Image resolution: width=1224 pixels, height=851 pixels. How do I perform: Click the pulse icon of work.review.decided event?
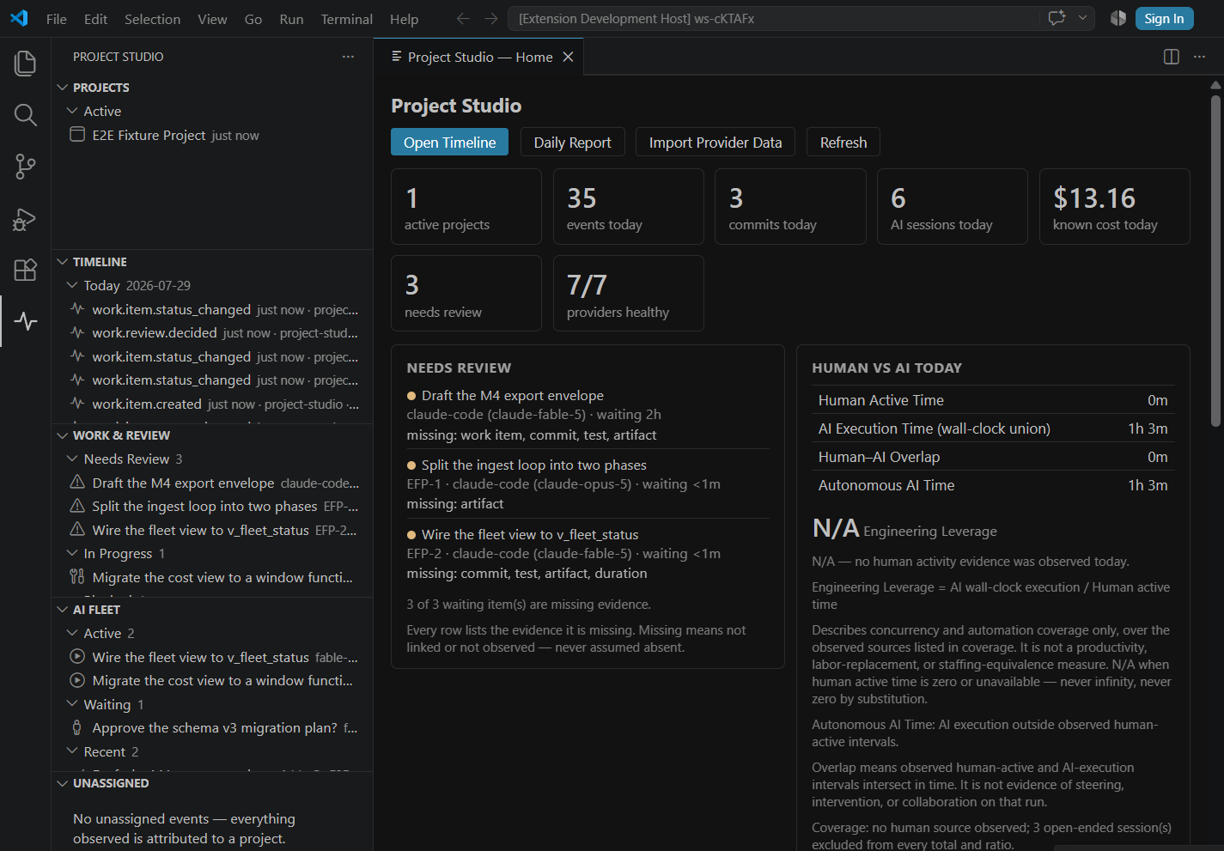tap(77, 332)
